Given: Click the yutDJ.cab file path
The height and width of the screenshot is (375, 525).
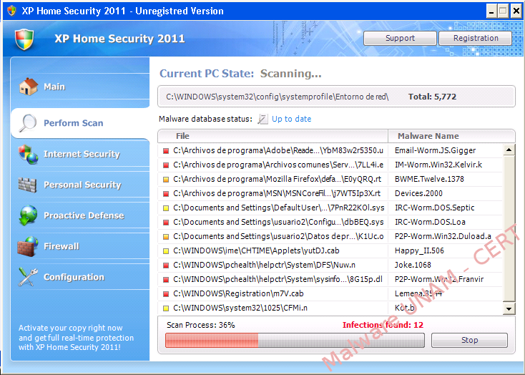Looking at the screenshot, I should pos(256,250).
